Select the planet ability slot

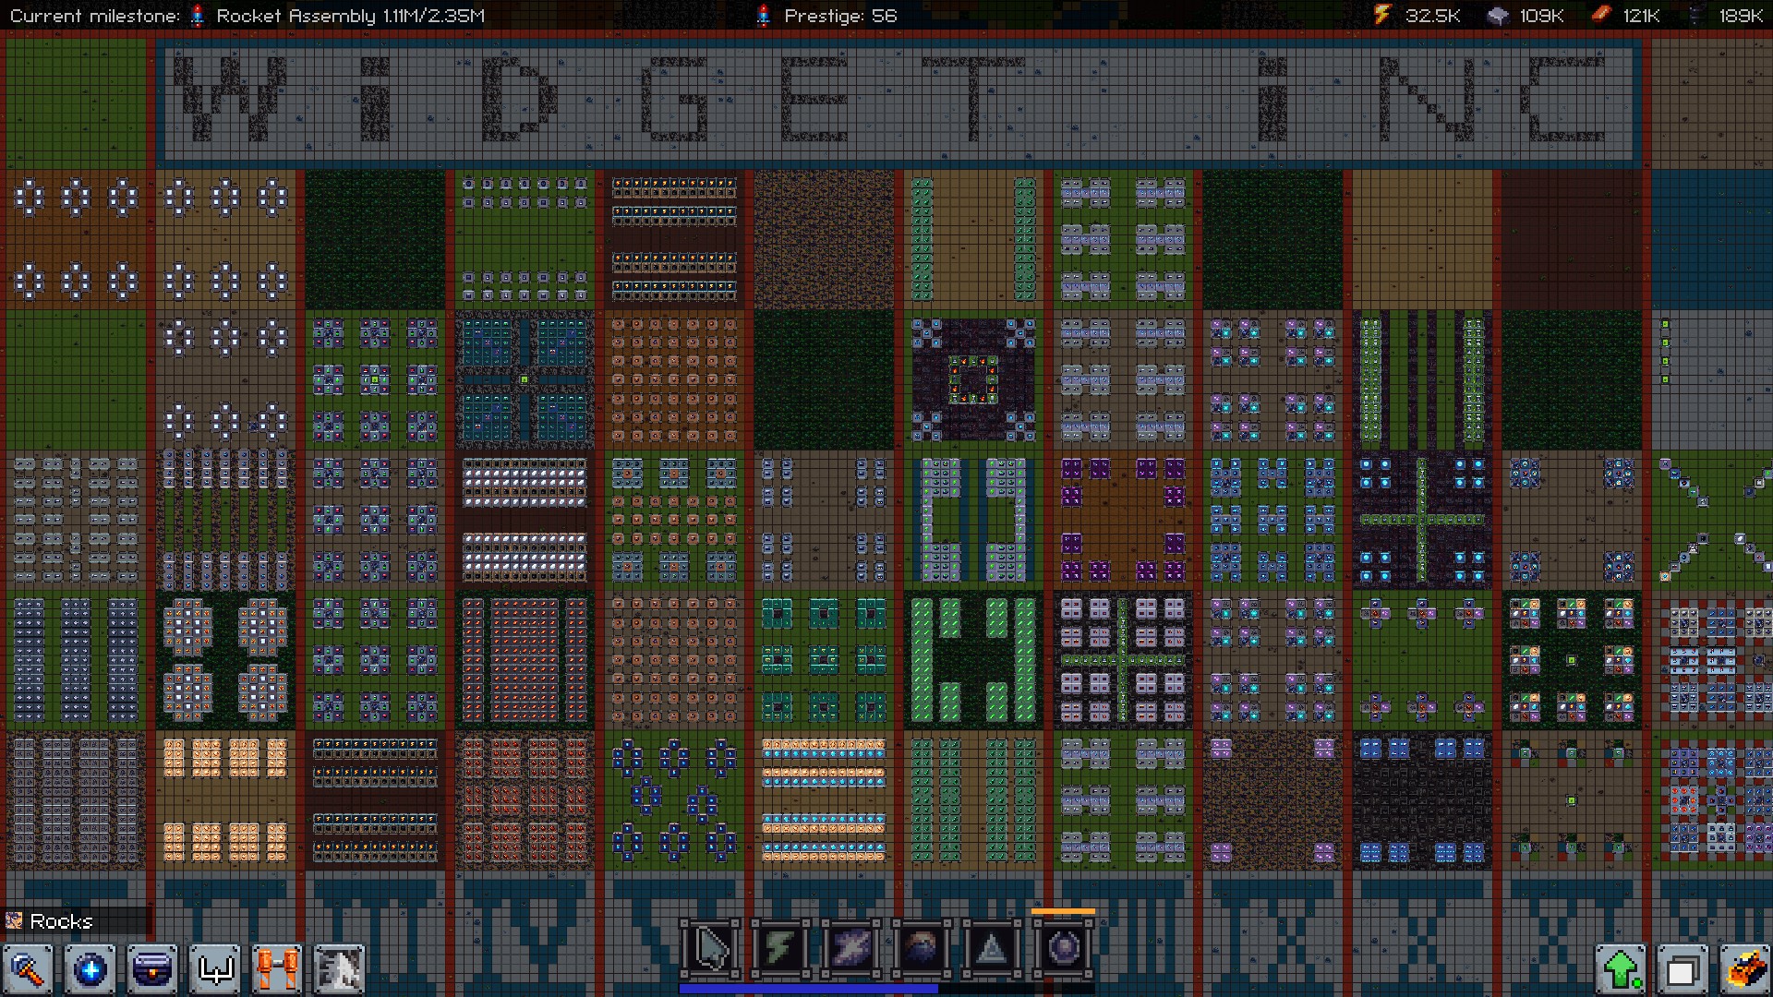921,948
